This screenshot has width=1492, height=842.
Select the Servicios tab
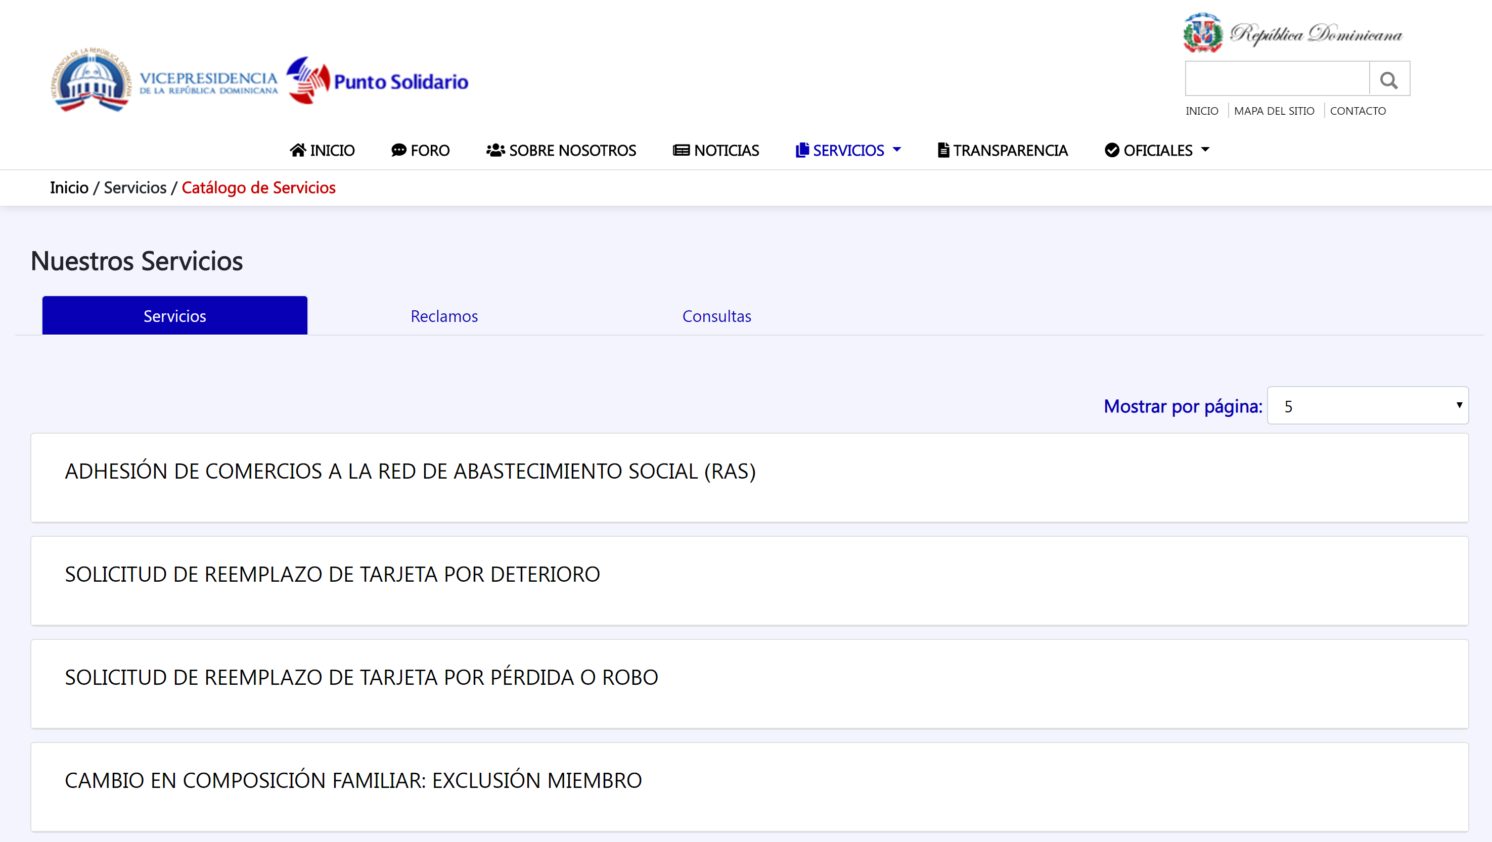(174, 316)
